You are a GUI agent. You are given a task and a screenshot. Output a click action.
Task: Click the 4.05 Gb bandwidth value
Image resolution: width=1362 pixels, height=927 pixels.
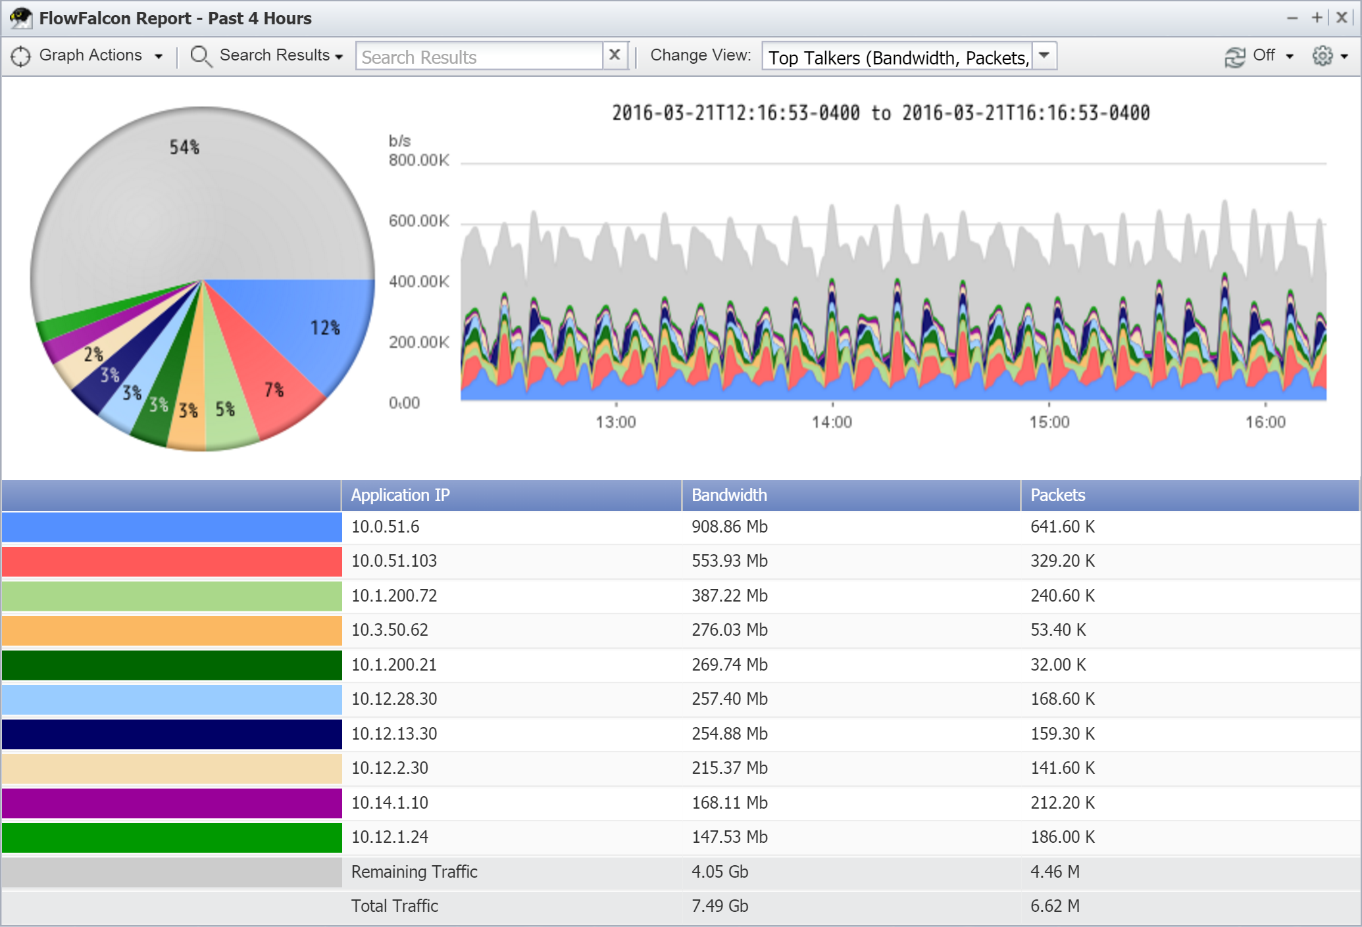(x=720, y=872)
